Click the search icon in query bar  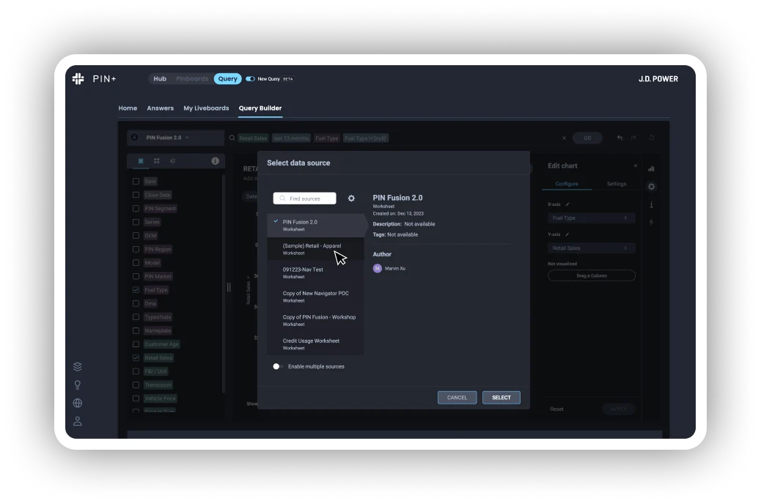point(232,138)
